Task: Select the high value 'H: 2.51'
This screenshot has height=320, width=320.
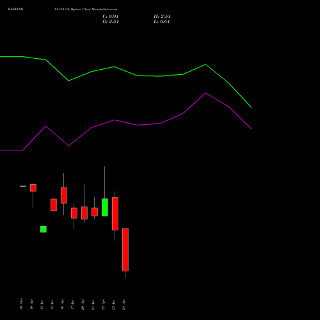Action: 162,17
